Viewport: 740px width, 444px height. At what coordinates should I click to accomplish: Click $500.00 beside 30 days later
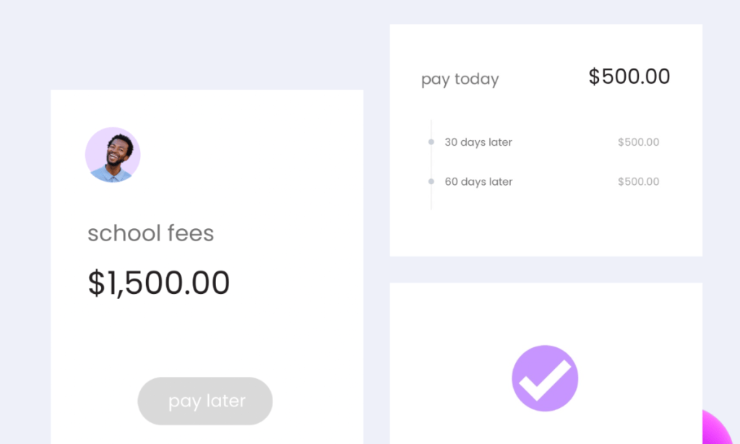(x=638, y=142)
